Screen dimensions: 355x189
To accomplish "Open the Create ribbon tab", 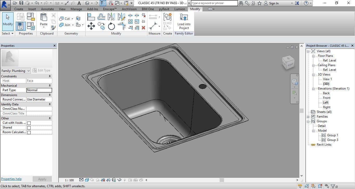I will tap(19, 9).
